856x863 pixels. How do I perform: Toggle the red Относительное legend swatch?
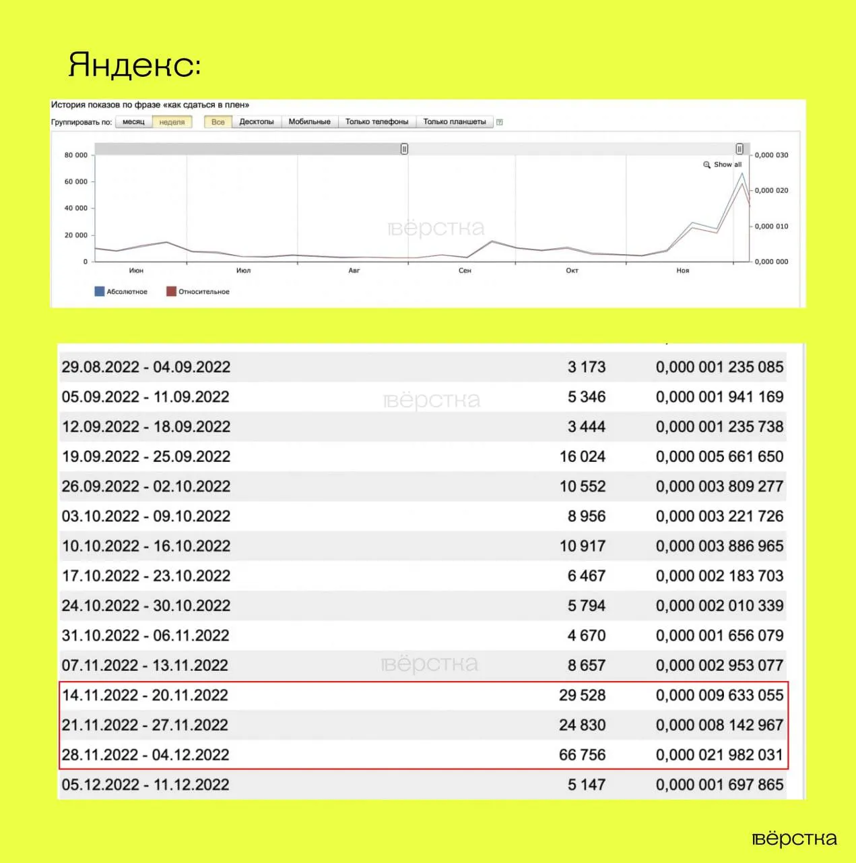(x=171, y=291)
